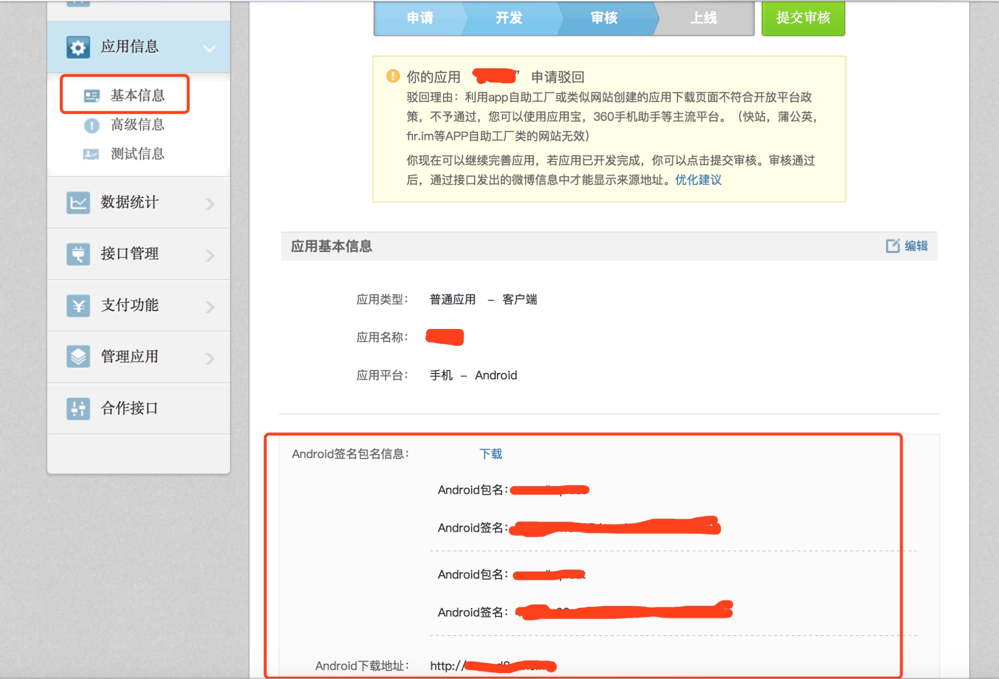Image resolution: width=999 pixels, height=679 pixels.
Task: Open the 优化建议 link
Action: (x=698, y=180)
